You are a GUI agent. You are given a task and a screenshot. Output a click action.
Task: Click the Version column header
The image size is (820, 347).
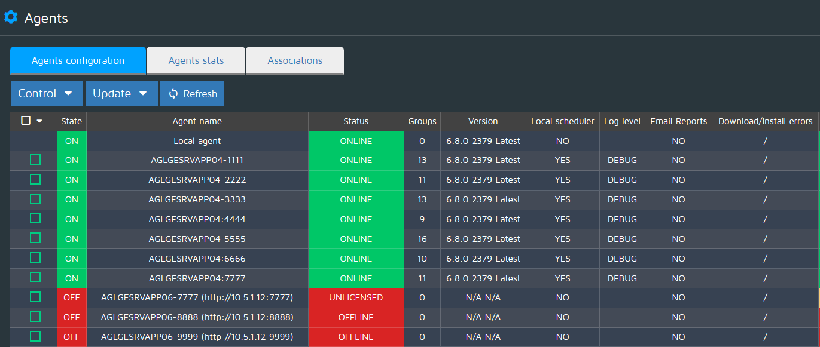(483, 121)
